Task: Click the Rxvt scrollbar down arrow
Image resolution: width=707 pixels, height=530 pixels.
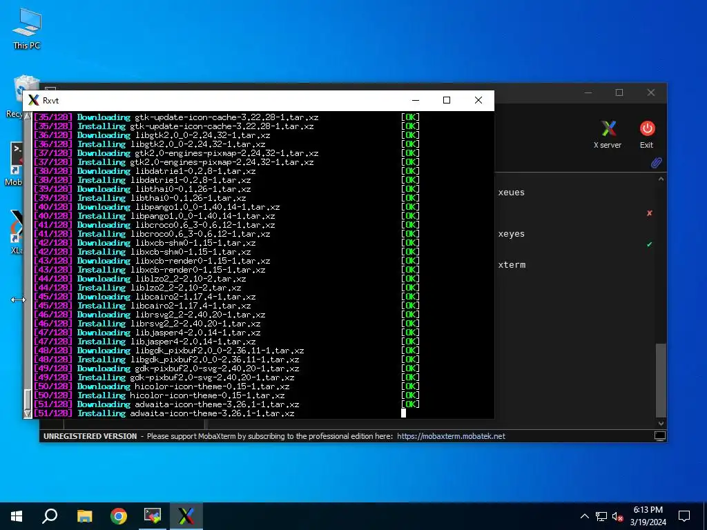Action: click(28, 414)
